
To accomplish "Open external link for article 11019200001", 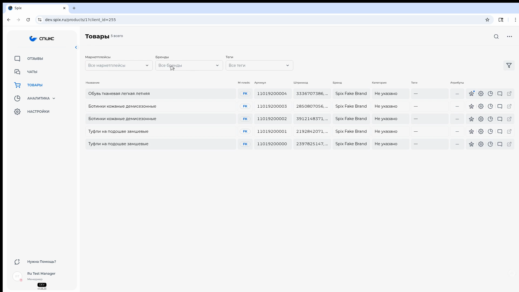I will click(x=509, y=131).
